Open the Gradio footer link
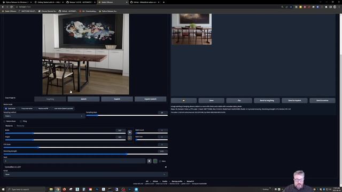 pos(165,181)
